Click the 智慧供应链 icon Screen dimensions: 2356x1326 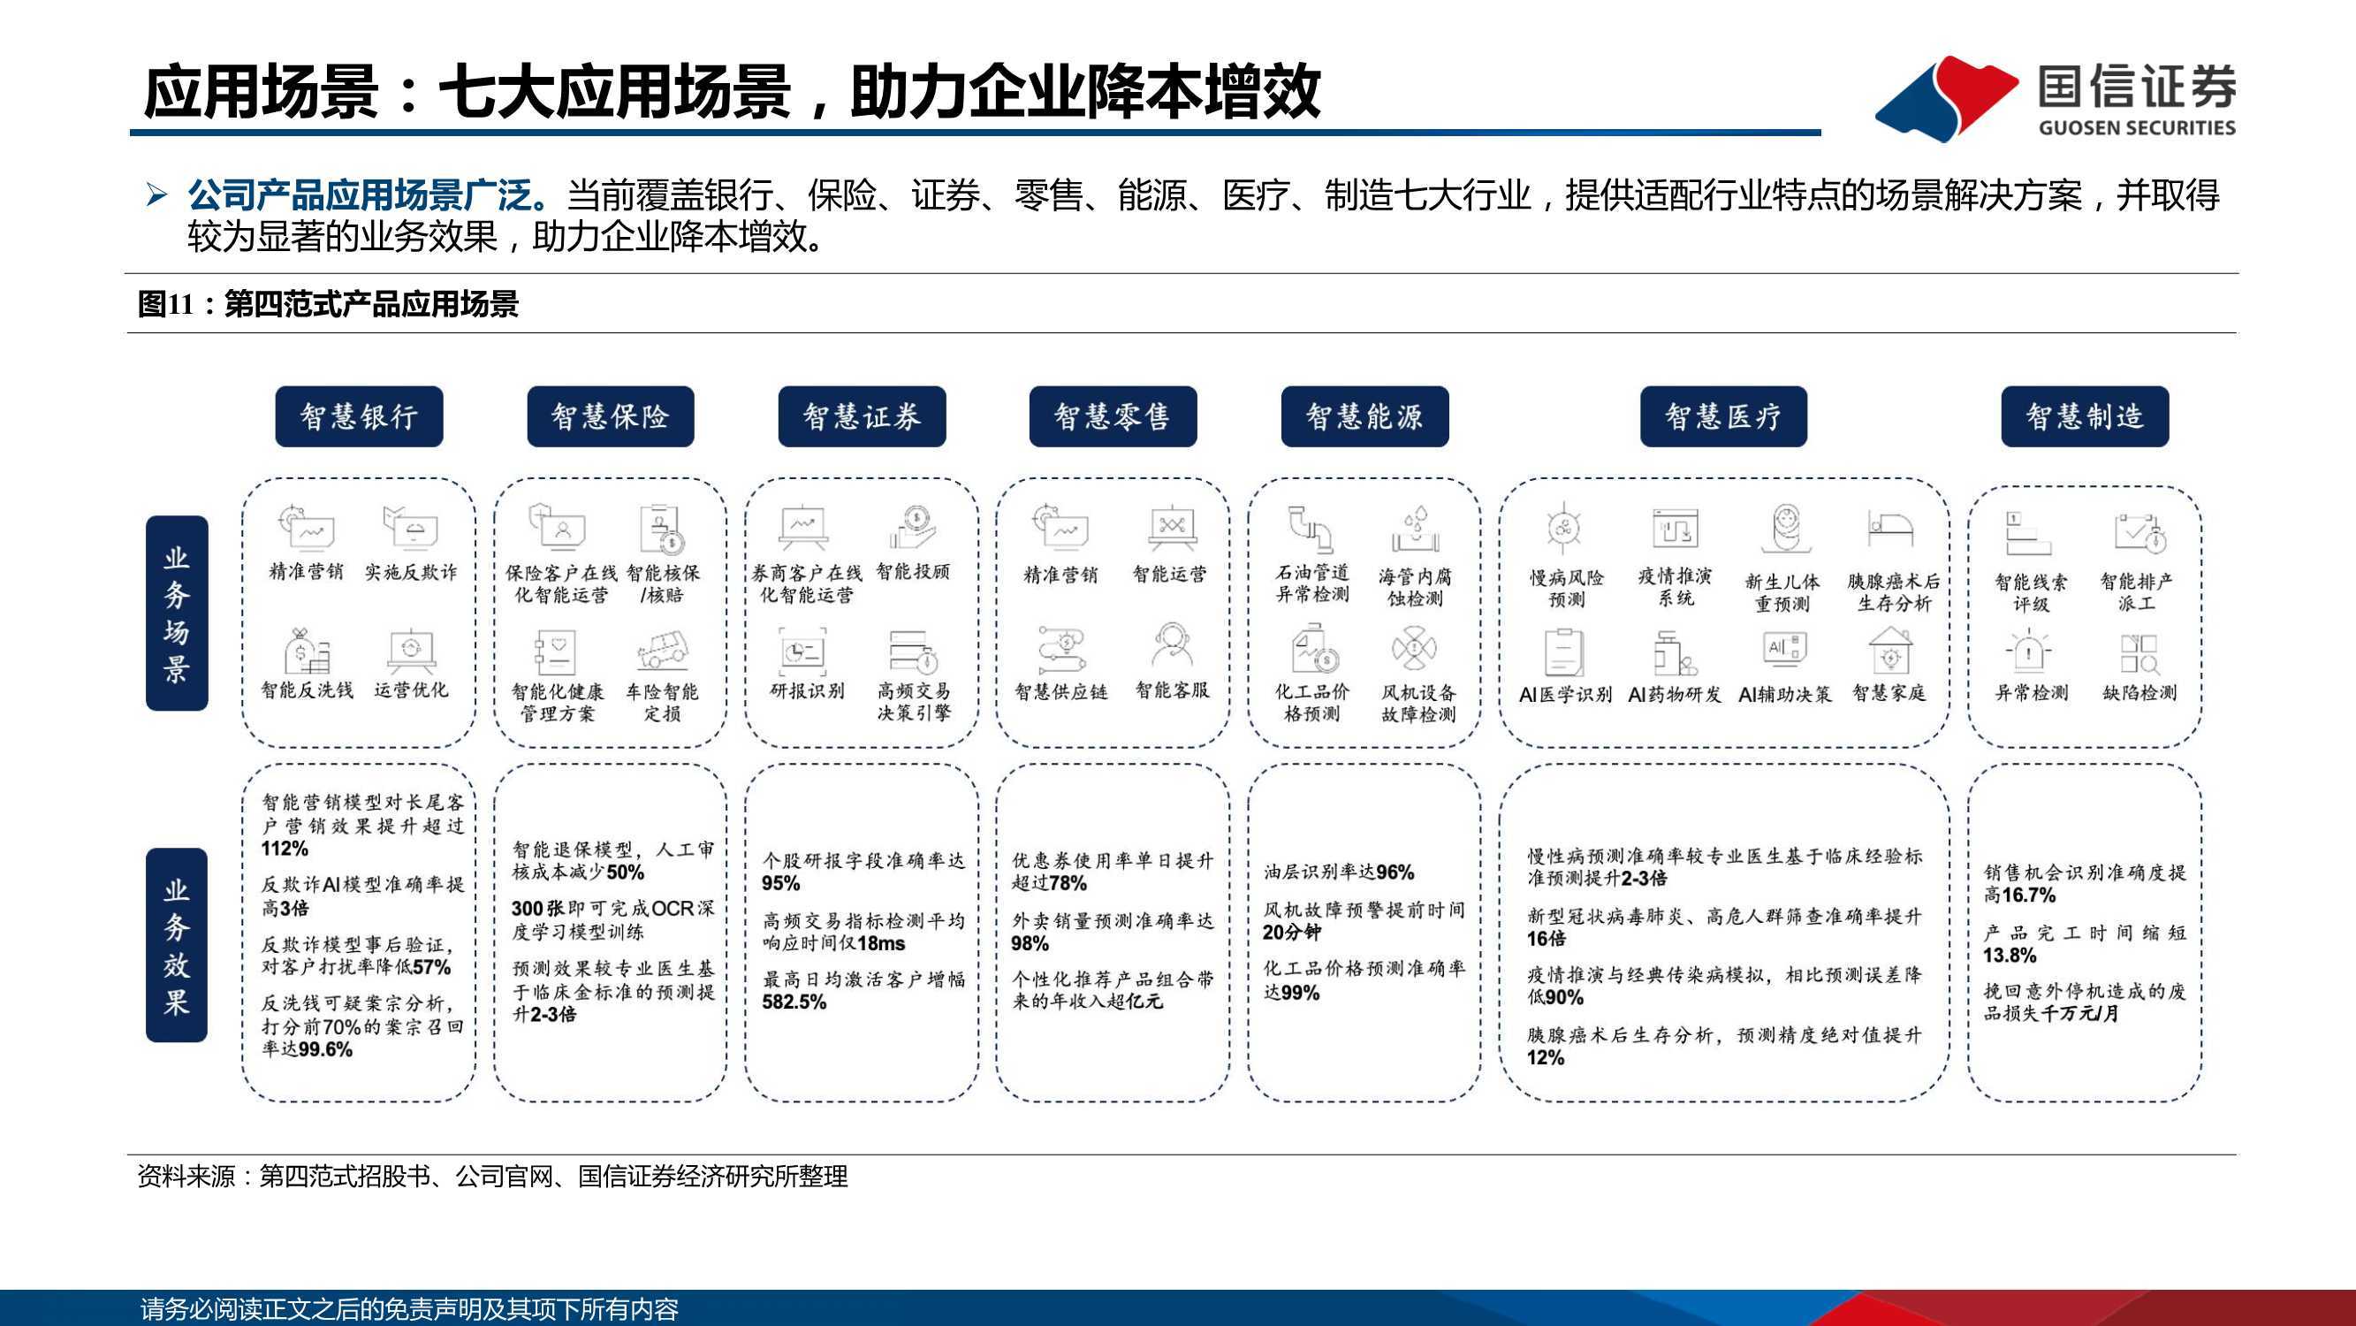pyautogui.click(x=1061, y=650)
